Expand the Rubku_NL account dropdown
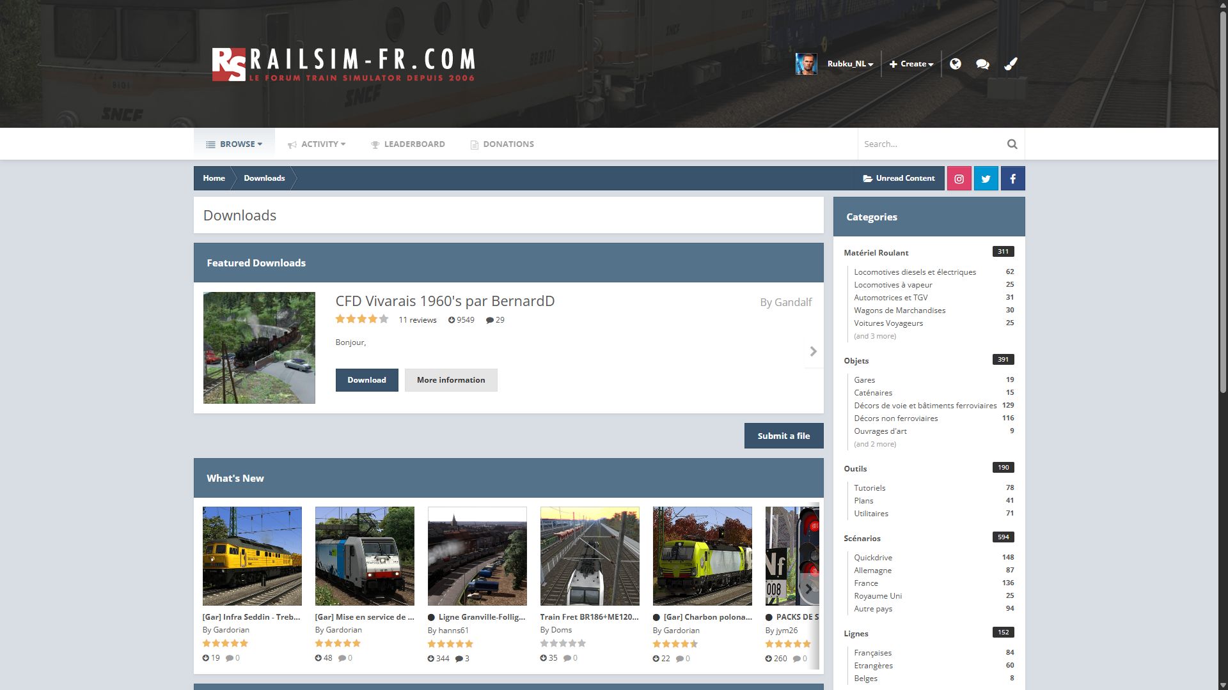 pos(850,64)
